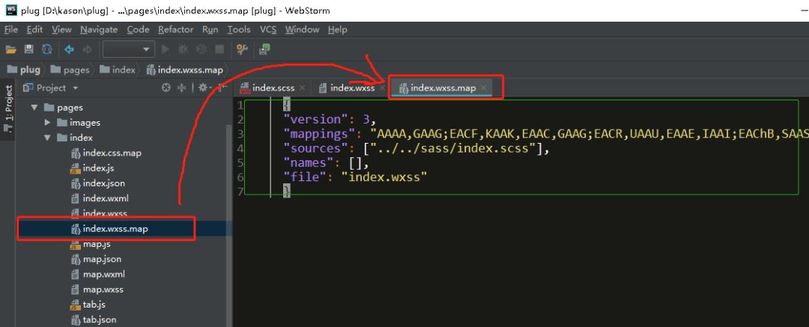Click the collapse all icon in Project panel
Screen dimensions: 809x327
pyautogui.click(x=181, y=88)
